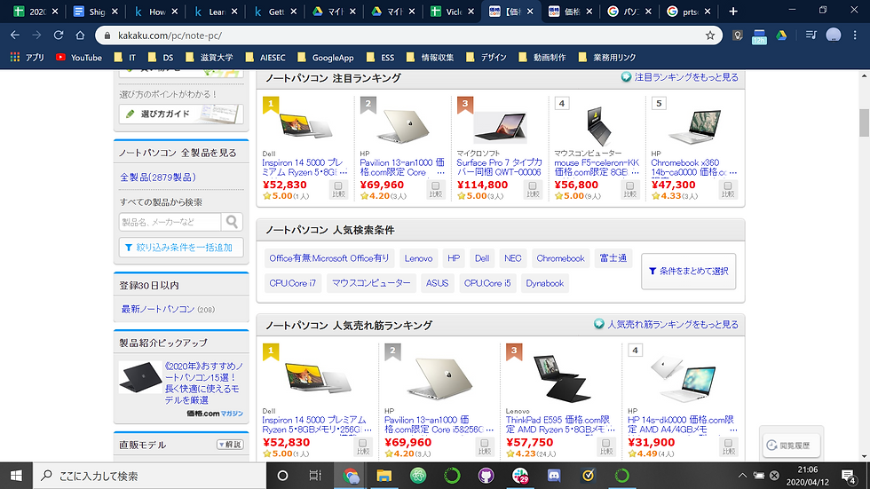Open the 滋賀大学 bookmark folder
This screenshot has width=870, height=489.
coord(210,57)
